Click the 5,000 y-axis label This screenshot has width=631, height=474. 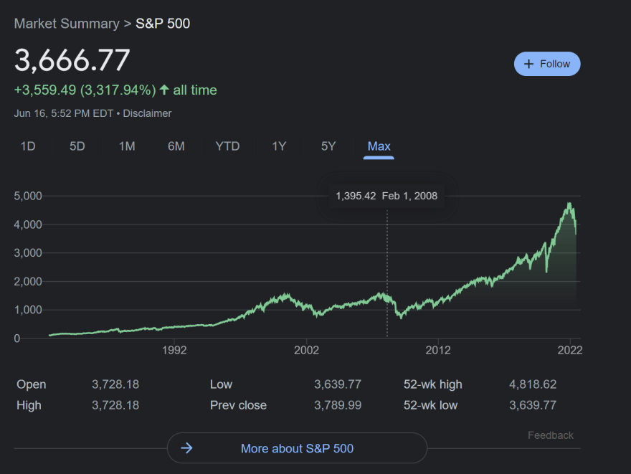pos(28,196)
